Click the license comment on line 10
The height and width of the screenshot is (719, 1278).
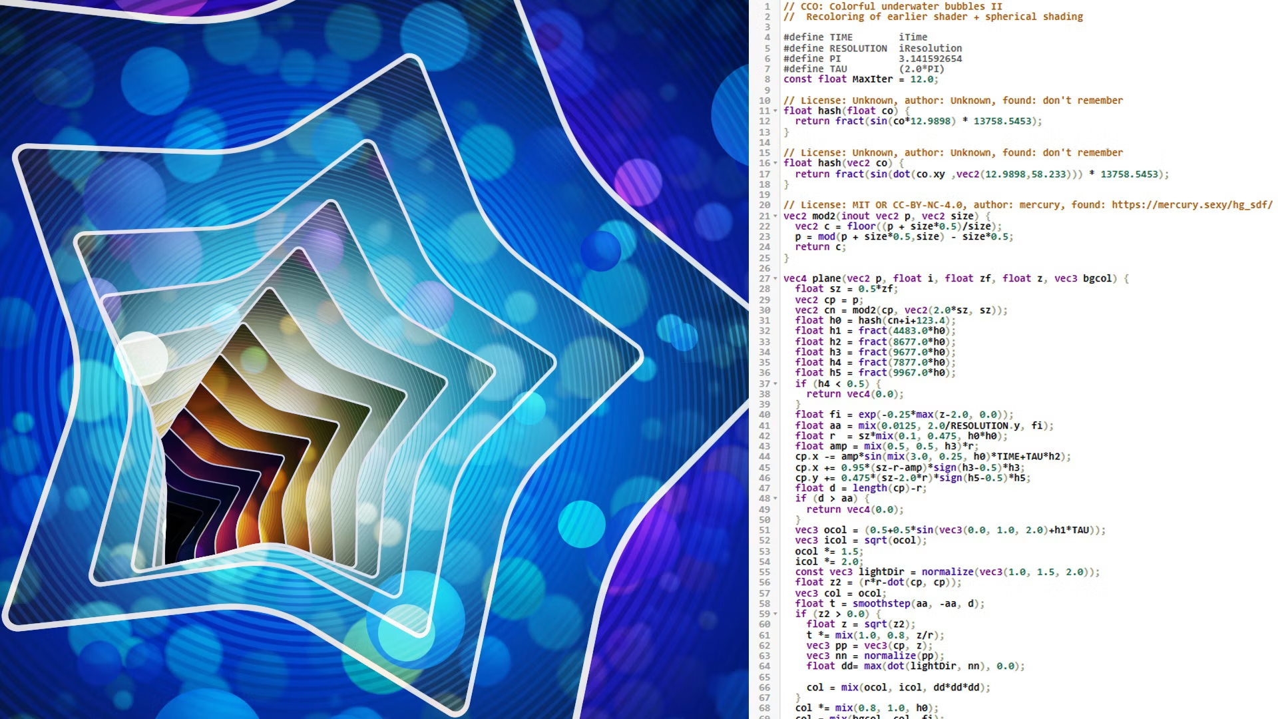[x=953, y=101]
